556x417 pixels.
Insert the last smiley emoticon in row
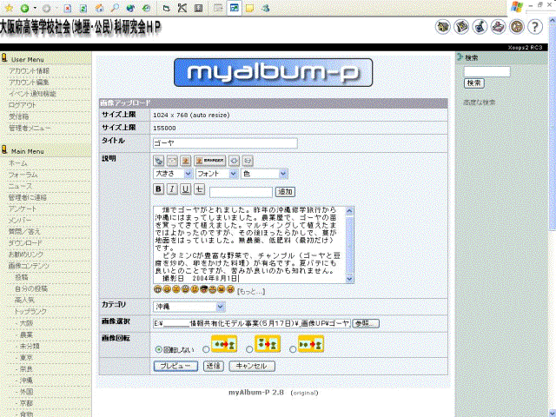pos(230,289)
